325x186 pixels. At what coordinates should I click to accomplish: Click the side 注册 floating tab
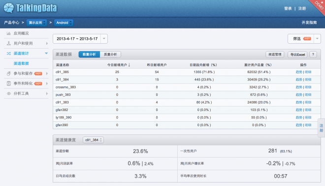321,128
